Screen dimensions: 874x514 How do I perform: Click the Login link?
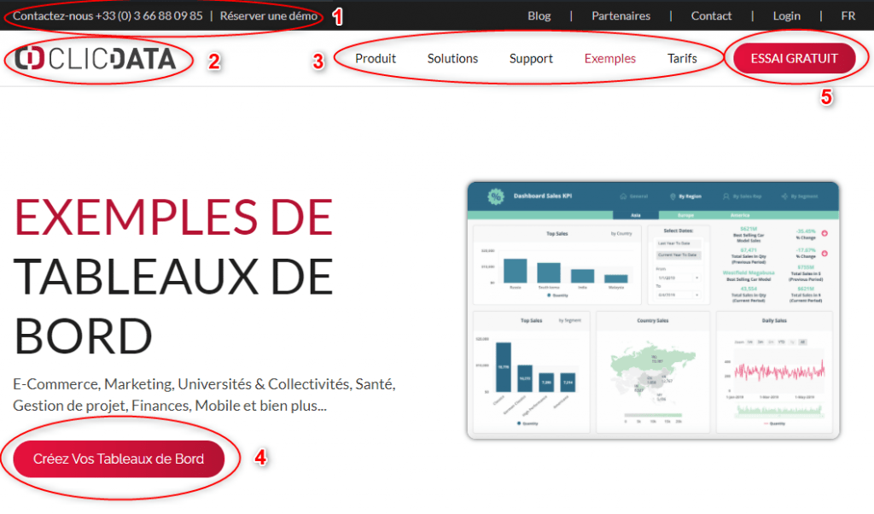pyautogui.click(x=786, y=15)
